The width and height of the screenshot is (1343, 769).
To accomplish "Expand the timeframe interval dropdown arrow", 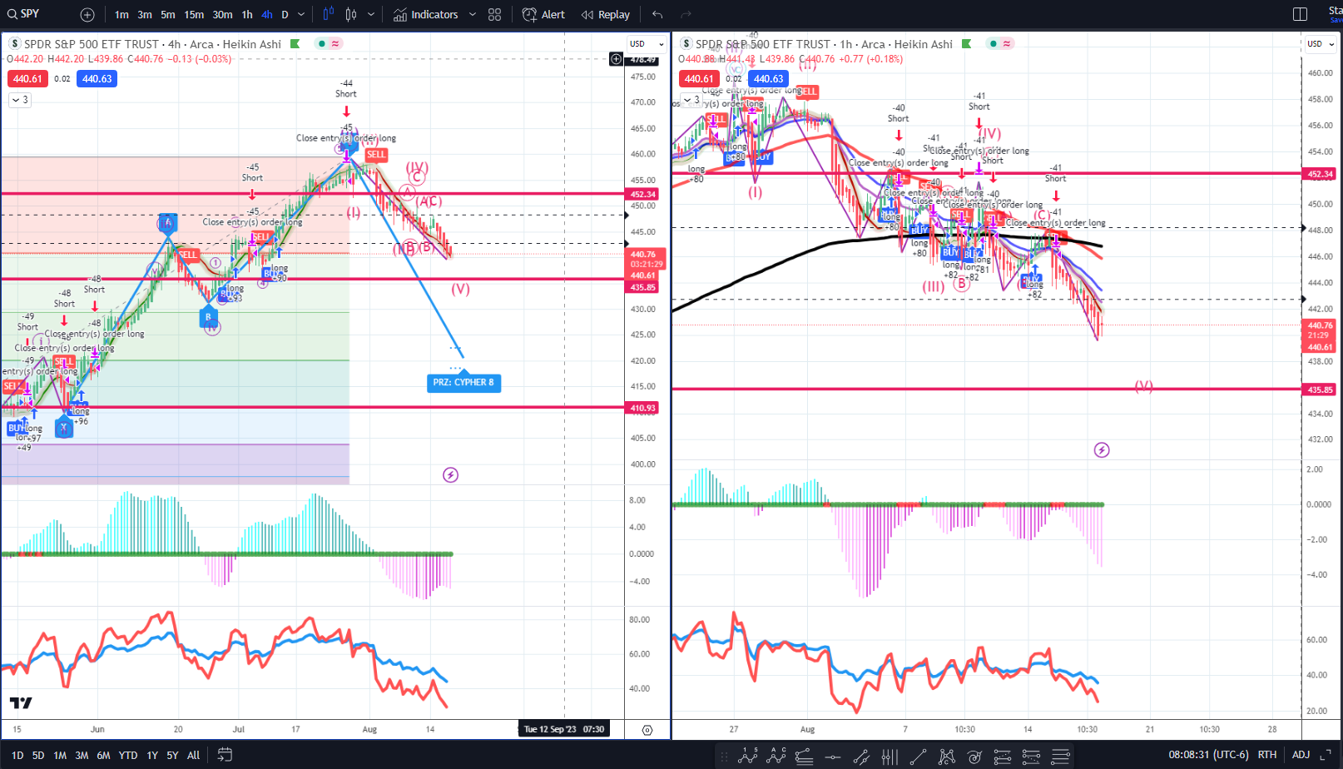I will click(301, 14).
